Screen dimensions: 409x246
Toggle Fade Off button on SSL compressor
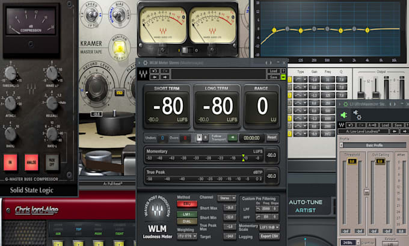coord(52,162)
